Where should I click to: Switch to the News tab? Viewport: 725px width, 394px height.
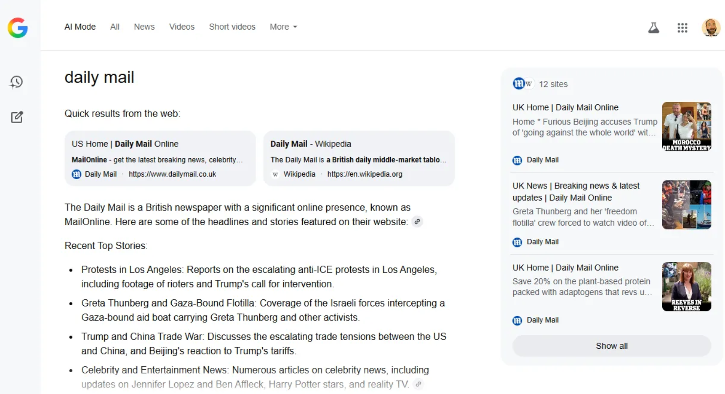pyautogui.click(x=144, y=27)
